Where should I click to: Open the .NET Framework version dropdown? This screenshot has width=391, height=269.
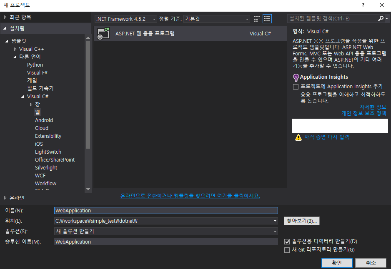pyautogui.click(x=126, y=19)
